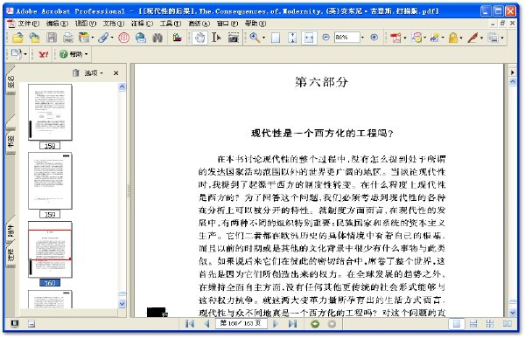Select the text Select tool cursor
The width and height of the screenshot is (525, 338).
pos(216,38)
